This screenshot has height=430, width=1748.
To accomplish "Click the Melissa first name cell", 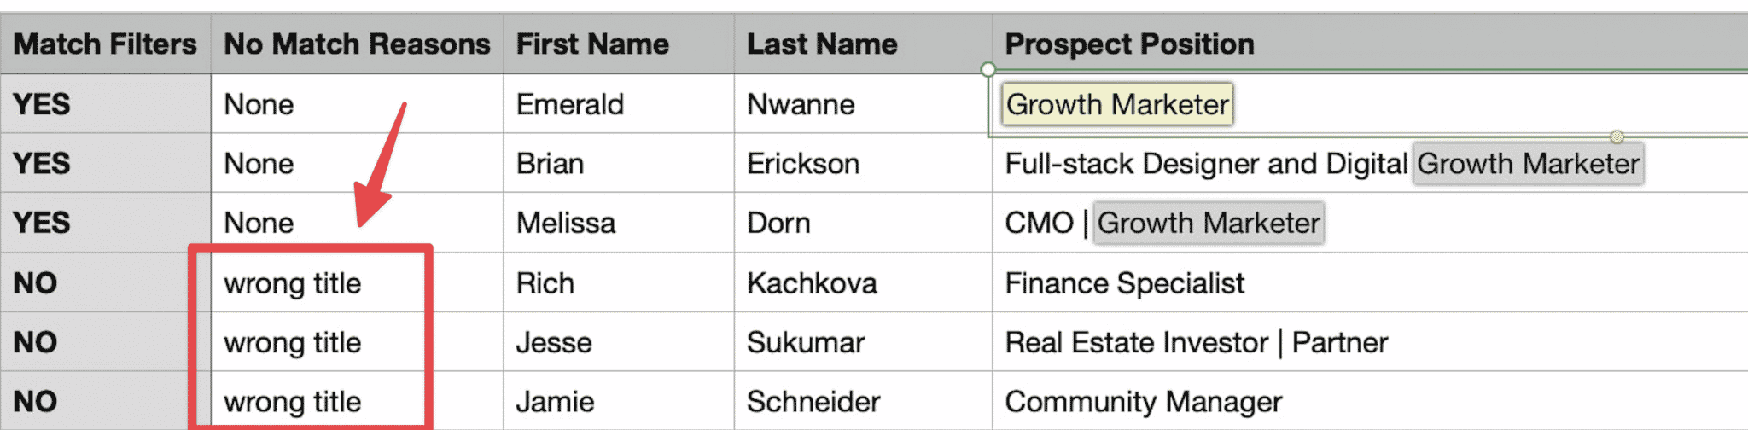I will pos(618,223).
